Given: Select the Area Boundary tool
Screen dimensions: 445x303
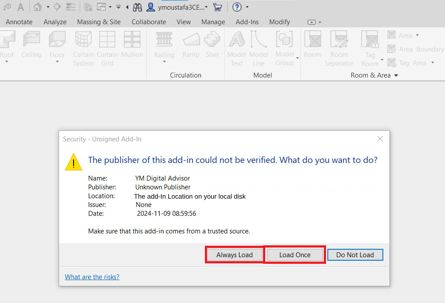Looking at the screenshot, I should [415, 49].
